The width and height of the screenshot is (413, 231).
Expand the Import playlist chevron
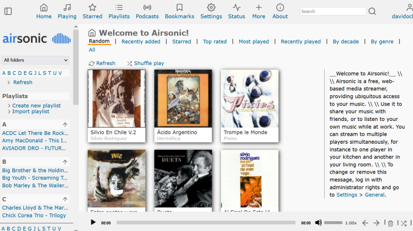pyautogui.click(x=9, y=112)
